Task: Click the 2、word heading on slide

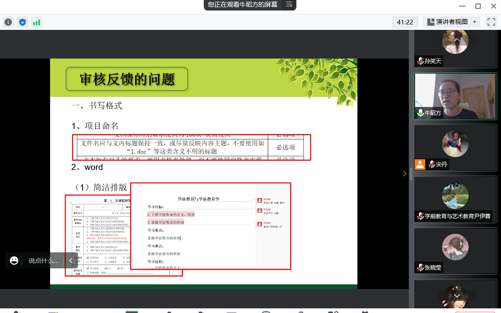Action: pos(87,167)
